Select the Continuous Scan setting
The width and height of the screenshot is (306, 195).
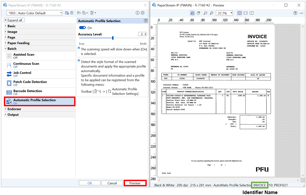tap(40, 65)
